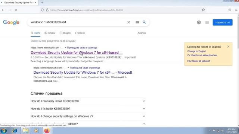
Task: Open the Windows Start button
Action: point(3,131)
